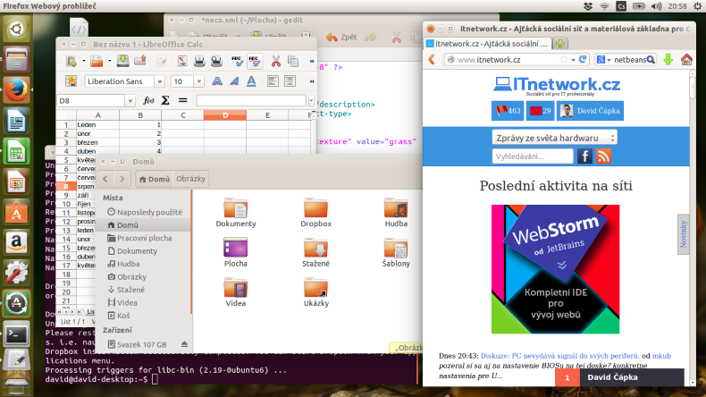706x397 pixels.
Task: Select the Dokumenty folder icon
Action: point(236,208)
